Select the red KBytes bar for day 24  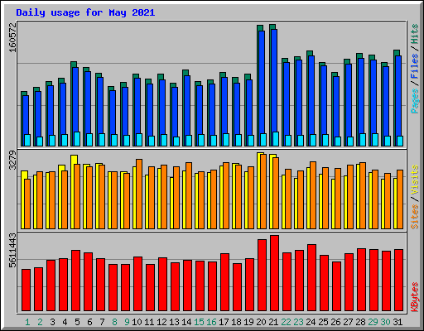pyautogui.click(x=311, y=277)
